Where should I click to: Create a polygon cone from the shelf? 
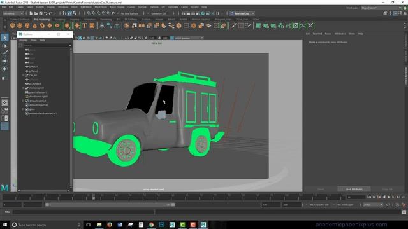coord(34,25)
